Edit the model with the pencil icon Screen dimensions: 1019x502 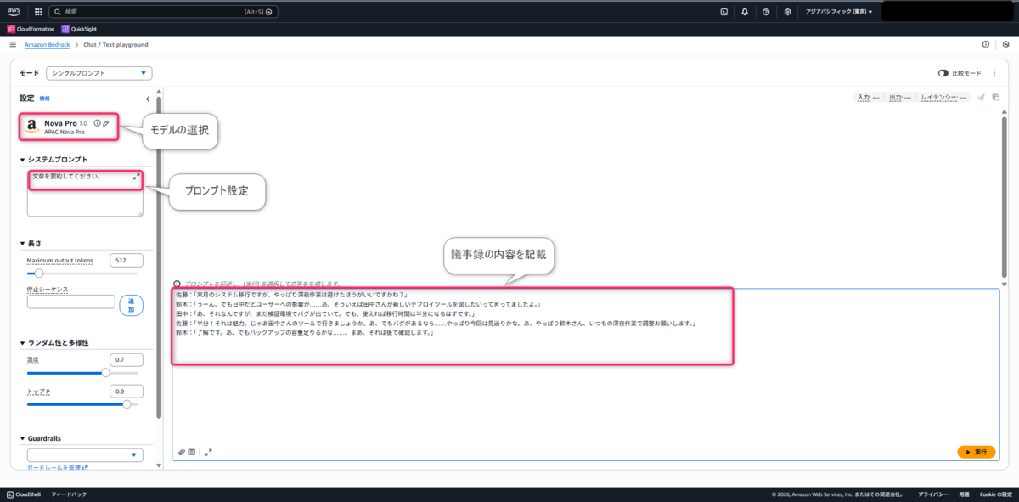pyautogui.click(x=106, y=123)
